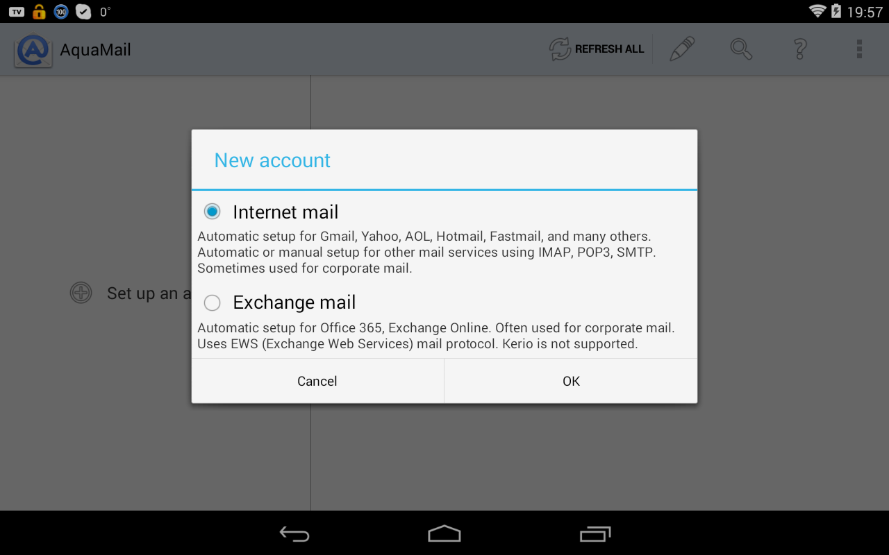Tap the Internet mail description text
The width and height of the screenshot is (889, 555).
426,253
